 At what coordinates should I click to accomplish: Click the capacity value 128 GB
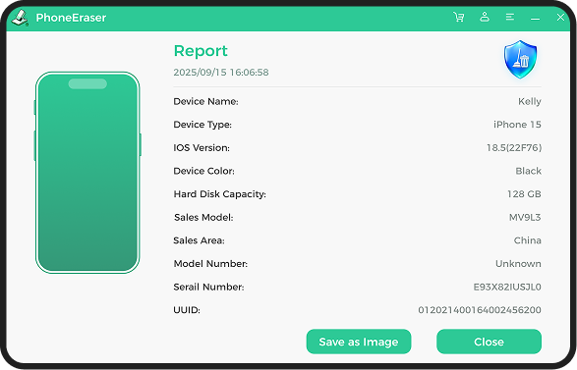524,194
